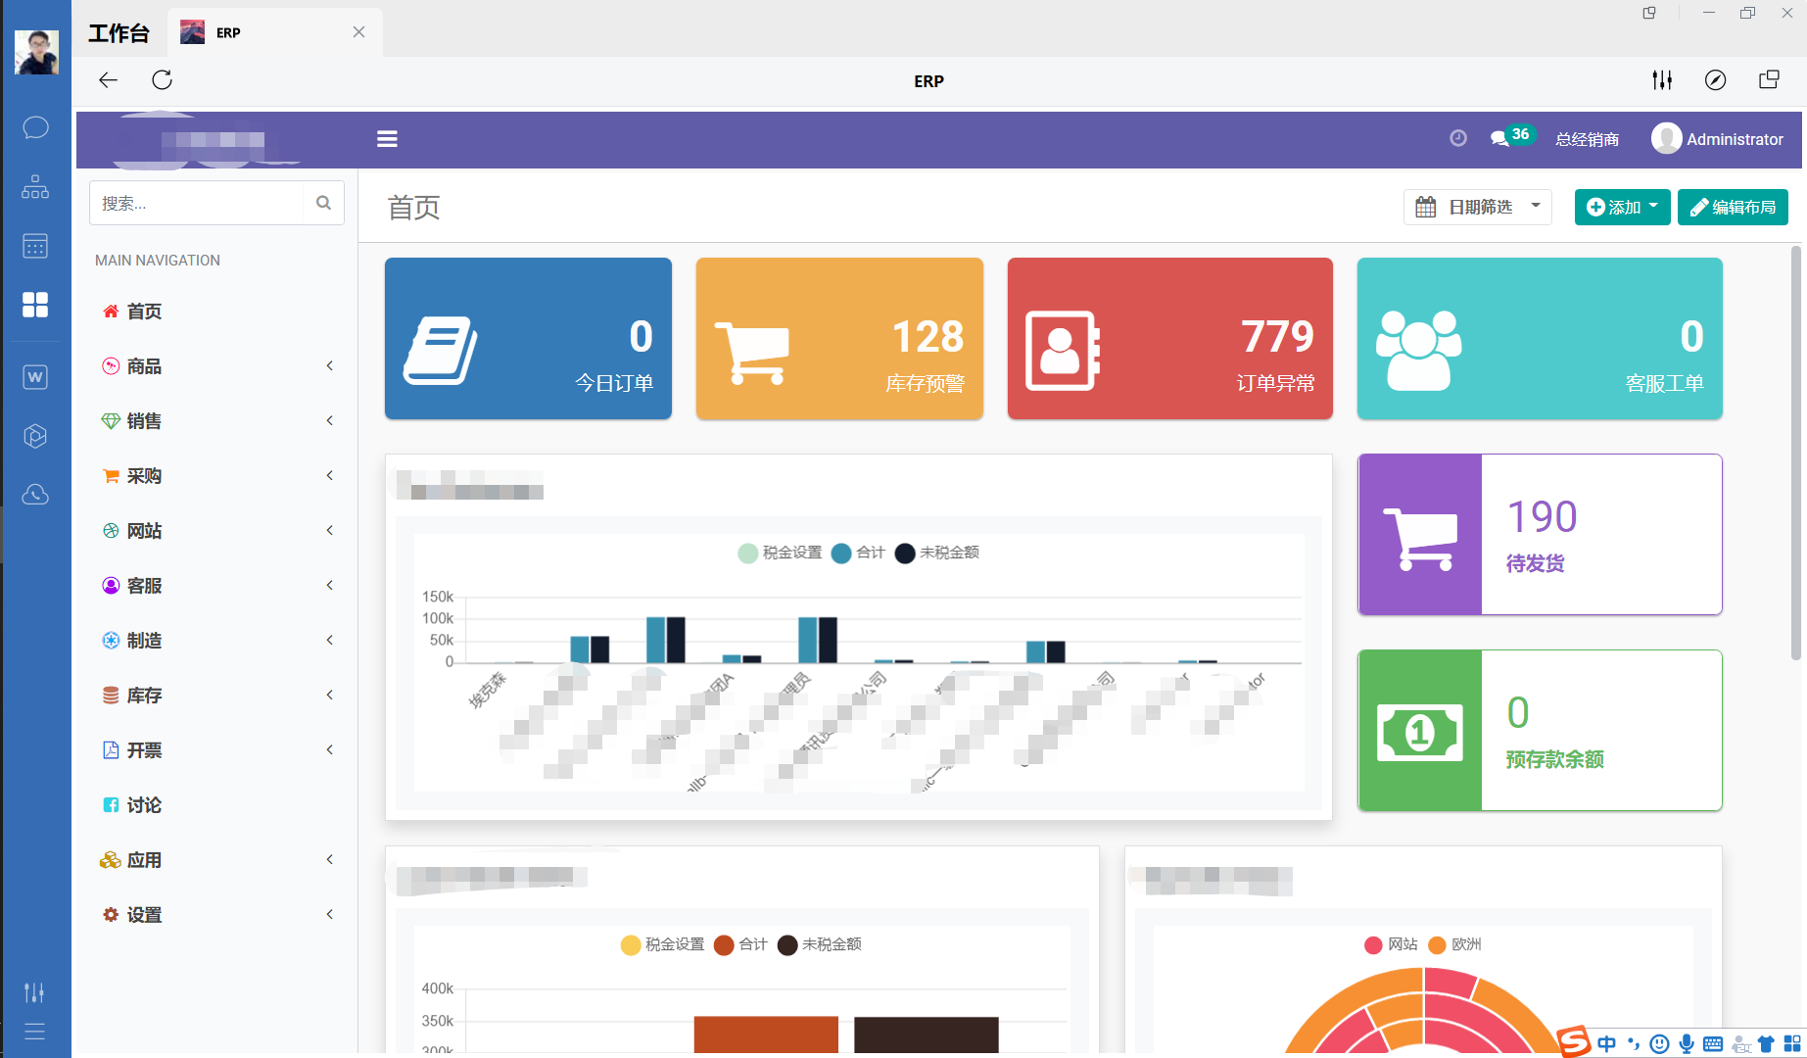This screenshot has width=1807, height=1058.
Task: Expand the 客服 menu
Action: click(215, 586)
